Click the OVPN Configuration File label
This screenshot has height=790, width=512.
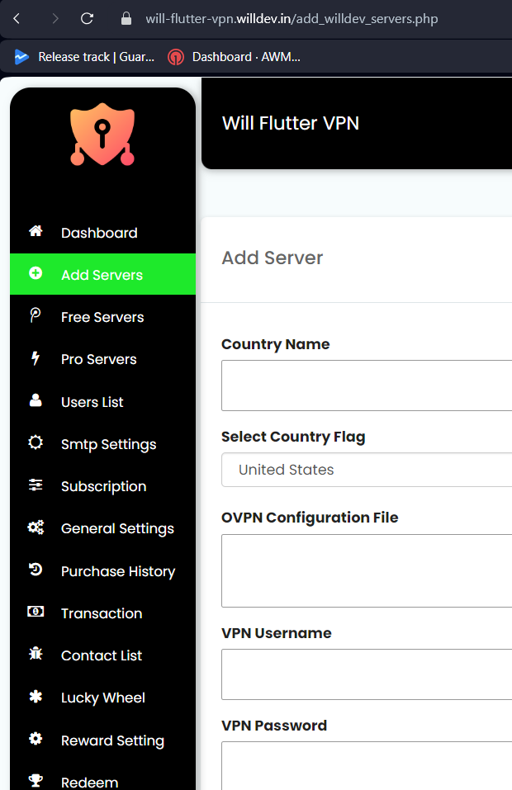[310, 518]
